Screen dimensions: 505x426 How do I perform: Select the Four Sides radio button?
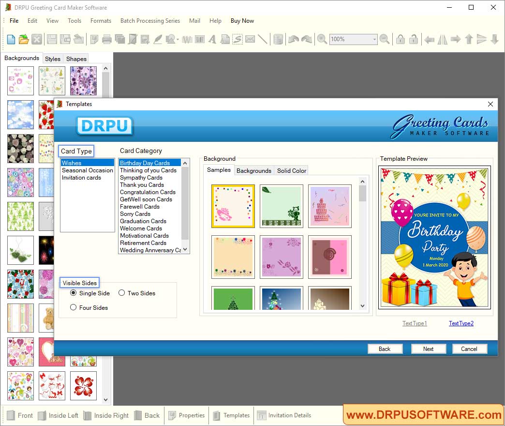coord(74,307)
